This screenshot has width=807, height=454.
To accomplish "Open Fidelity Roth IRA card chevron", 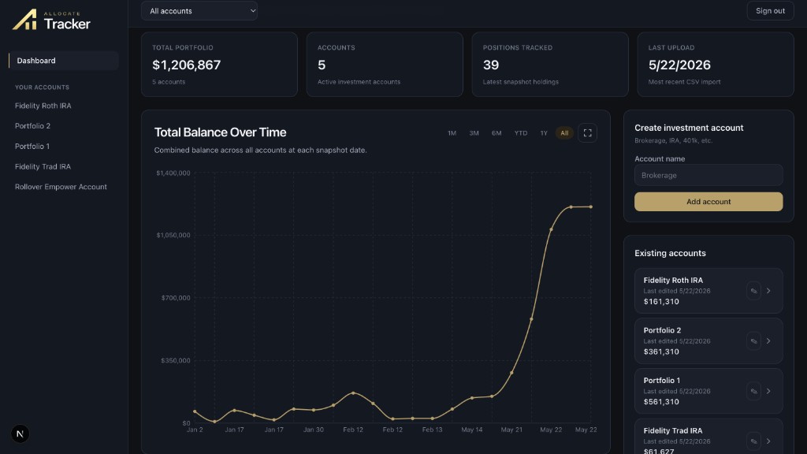I will [768, 291].
